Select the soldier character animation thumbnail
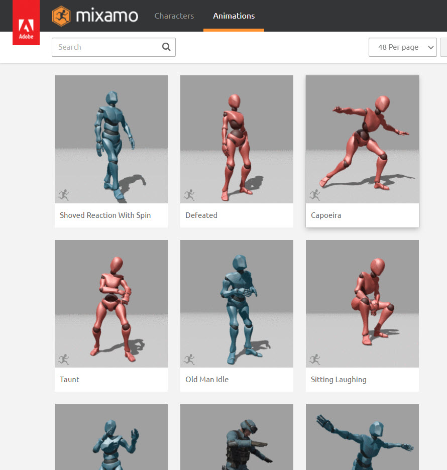Viewport: 447px width, 470px height. [x=237, y=437]
